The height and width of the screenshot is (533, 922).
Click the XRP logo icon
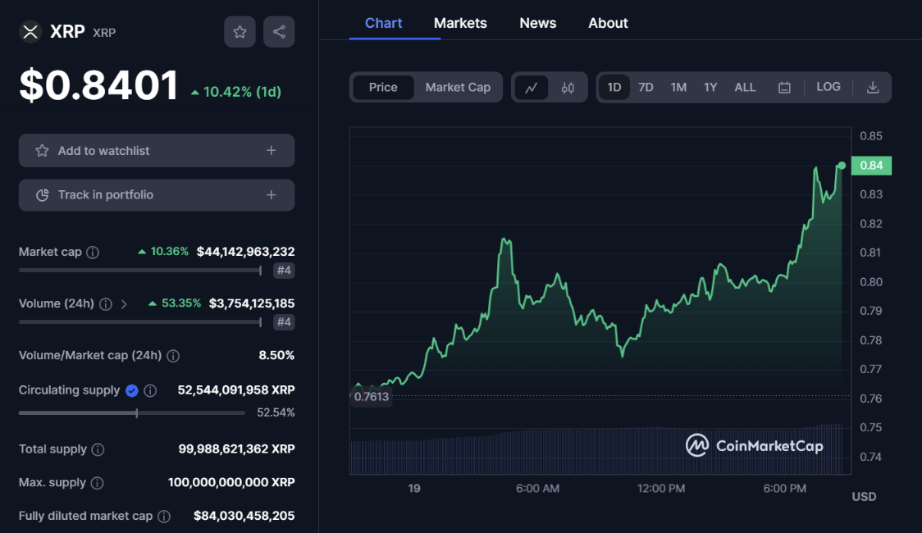pyautogui.click(x=30, y=32)
